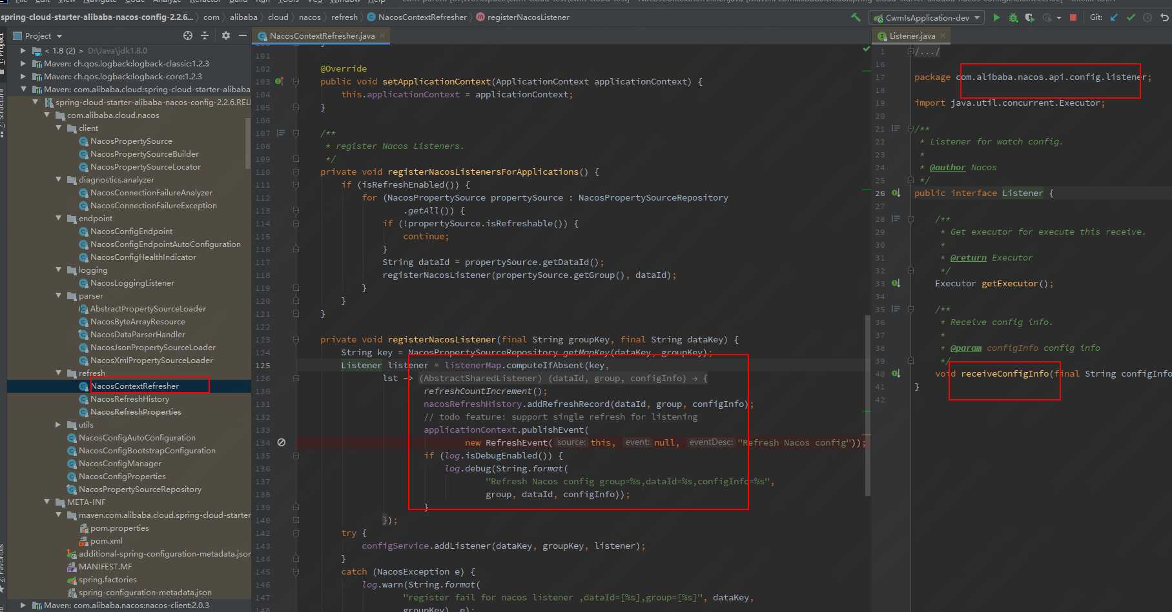Collapse the refresh package folder
Screen dimensions: 1172x612
coord(58,373)
